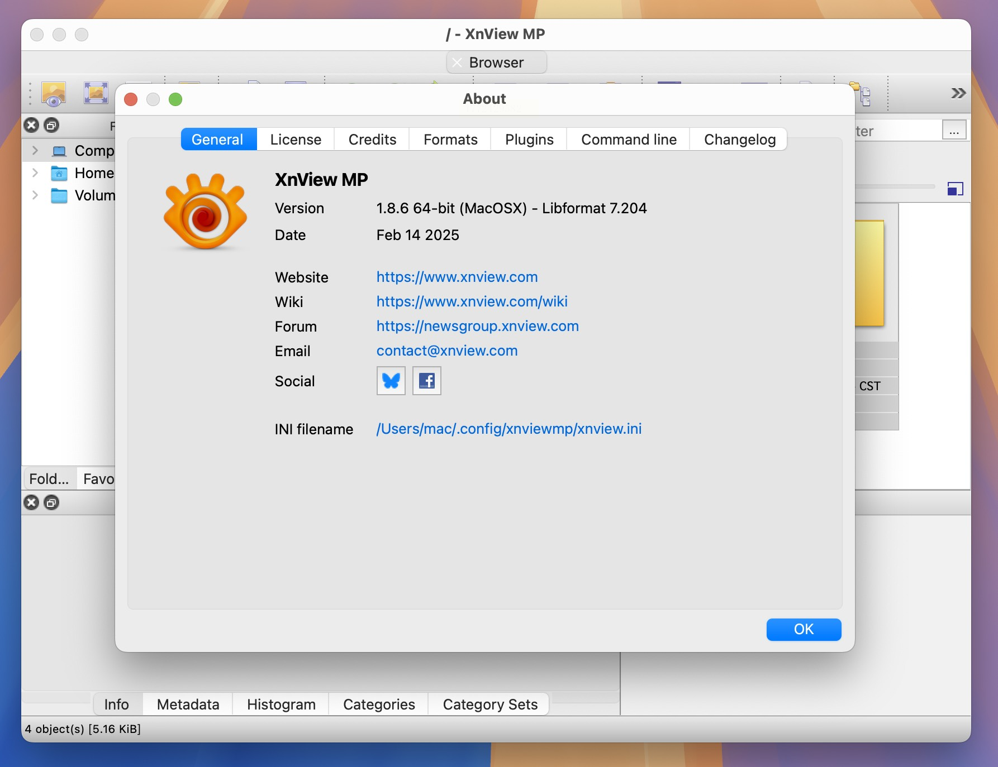Open the Metadata tab in bottom panel
The image size is (998, 767).
188,704
